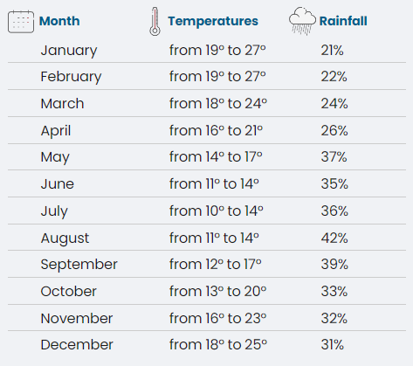Click the January row label
Image resolution: width=413 pixels, height=366 pixels.
point(69,51)
